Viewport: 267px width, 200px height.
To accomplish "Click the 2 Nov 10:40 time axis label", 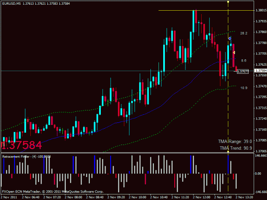I will point(159,197).
